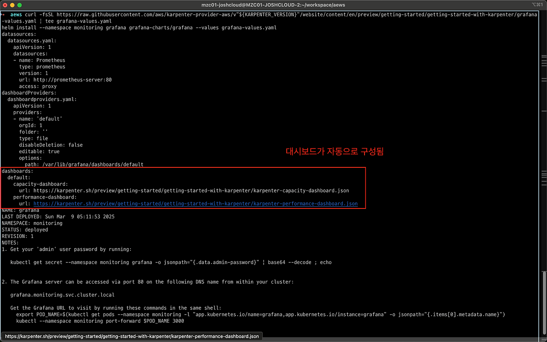This screenshot has height=342, width=547.
Task: Click the 'capacity-dashboard:' line
Action: [41, 184]
